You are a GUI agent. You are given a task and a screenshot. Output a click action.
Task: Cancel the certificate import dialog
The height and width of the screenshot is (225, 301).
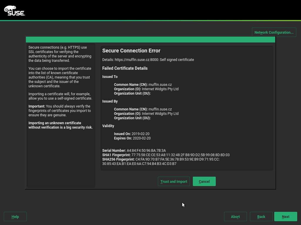coord(204,181)
